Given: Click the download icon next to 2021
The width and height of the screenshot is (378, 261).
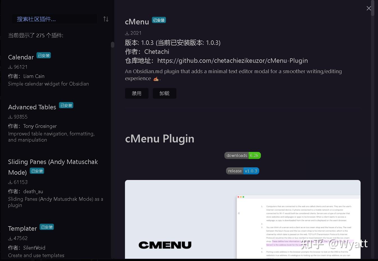Looking at the screenshot, I should coord(127,33).
